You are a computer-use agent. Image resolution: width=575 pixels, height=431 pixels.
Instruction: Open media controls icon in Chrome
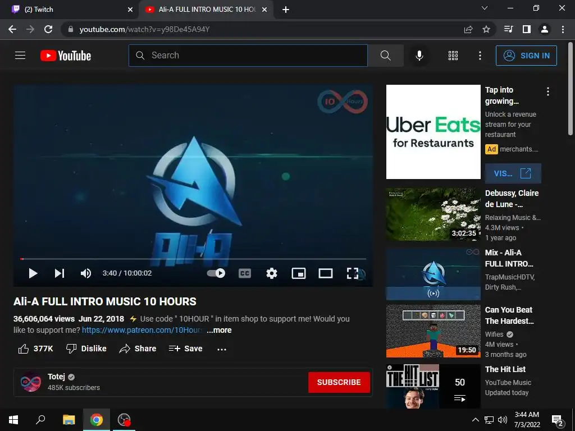click(508, 29)
